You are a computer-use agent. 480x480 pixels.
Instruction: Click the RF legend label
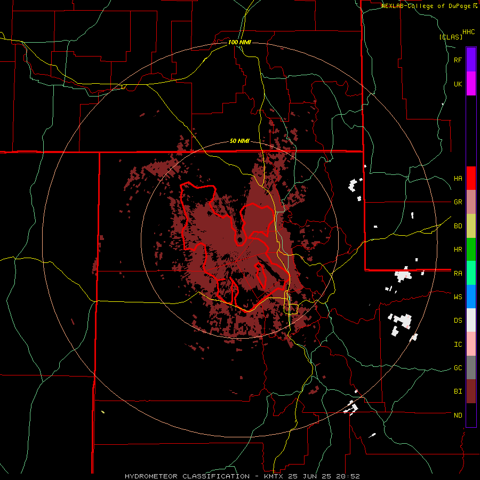[458, 60]
